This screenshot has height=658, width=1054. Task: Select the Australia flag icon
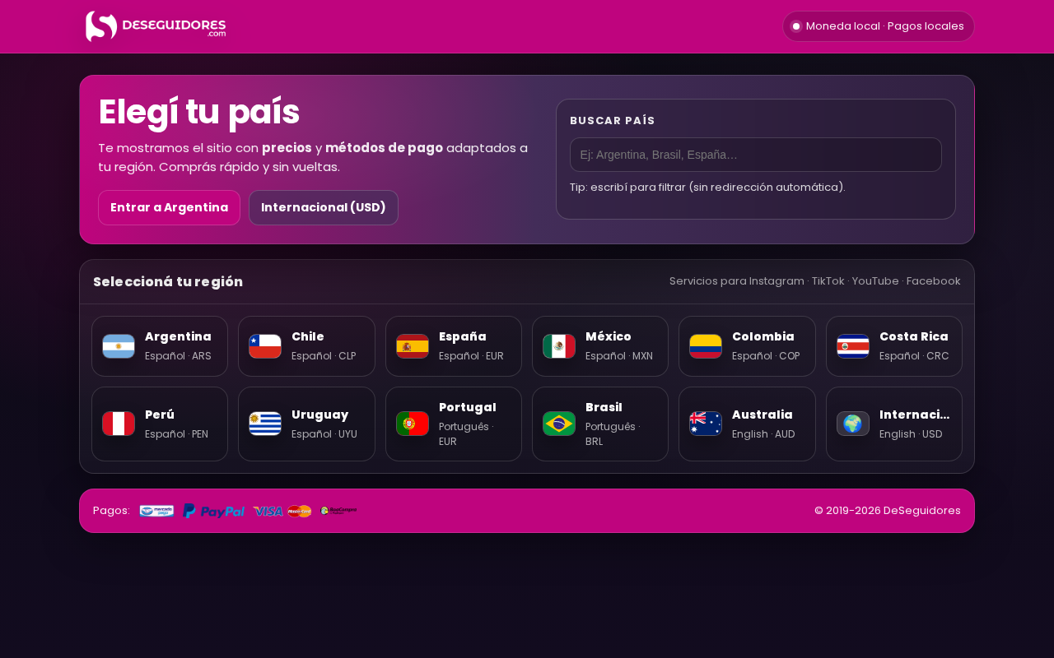(x=706, y=424)
